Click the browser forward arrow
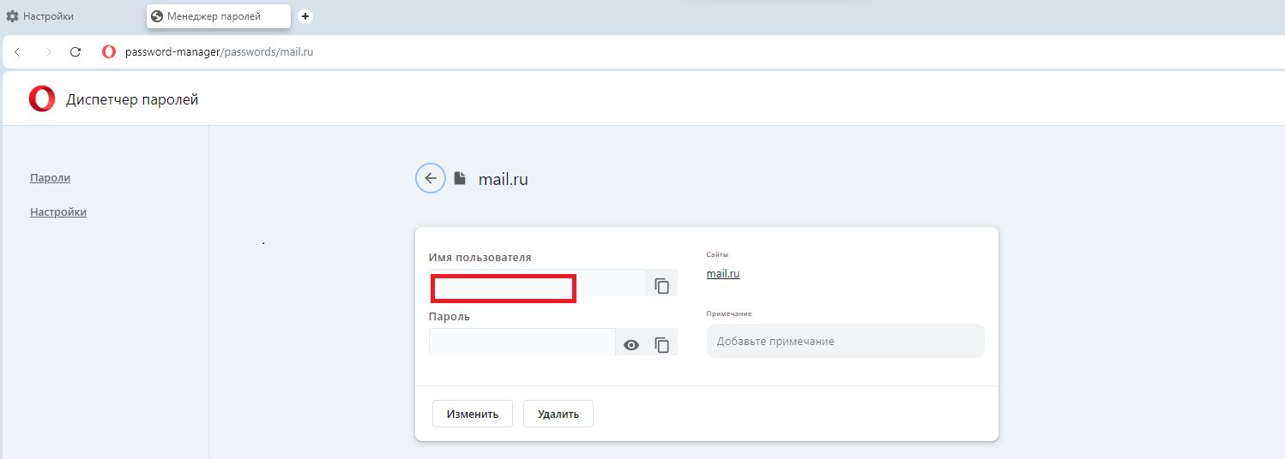The height and width of the screenshot is (459, 1285). [48, 52]
